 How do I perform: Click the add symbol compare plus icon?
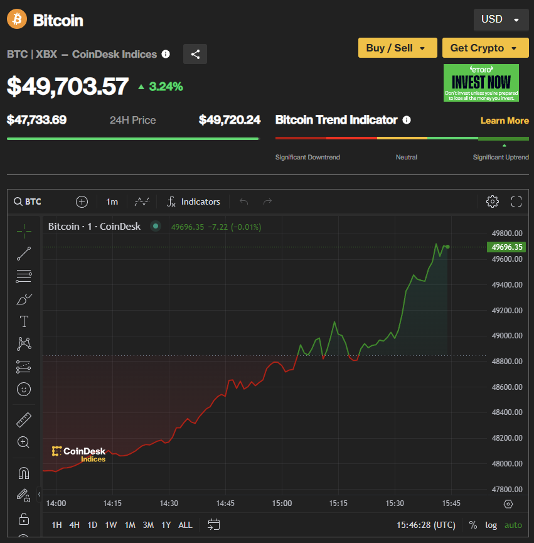pos(82,202)
